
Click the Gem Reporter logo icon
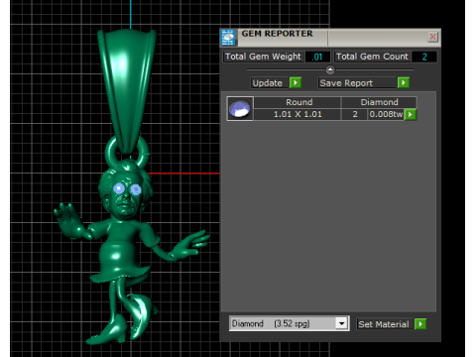(x=228, y=38)
